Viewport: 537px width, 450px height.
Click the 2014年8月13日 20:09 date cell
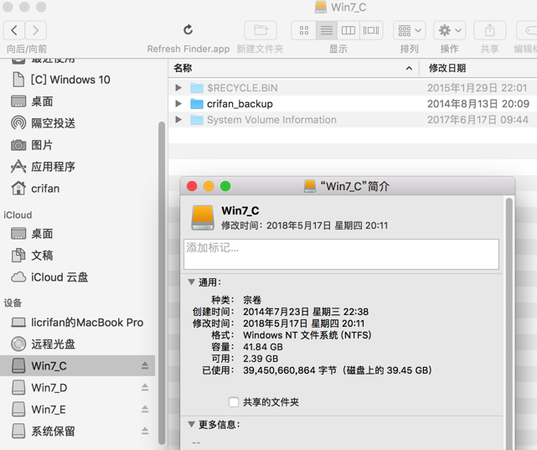[x=478, y=104]
